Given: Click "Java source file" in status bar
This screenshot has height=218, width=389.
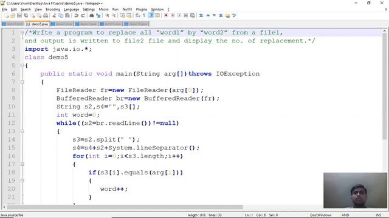Looking at the screenshot, I should point(12,215).
